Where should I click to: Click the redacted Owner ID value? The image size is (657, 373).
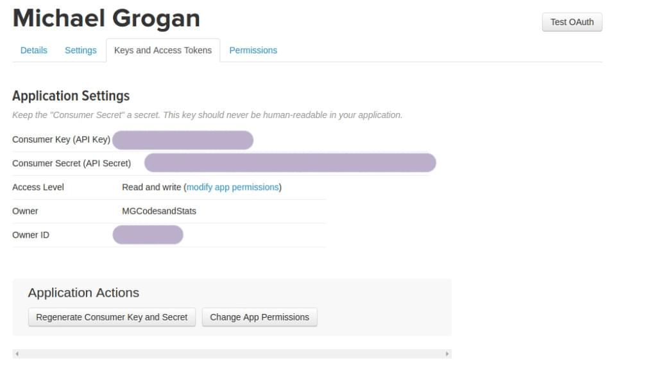coord(148,235)
